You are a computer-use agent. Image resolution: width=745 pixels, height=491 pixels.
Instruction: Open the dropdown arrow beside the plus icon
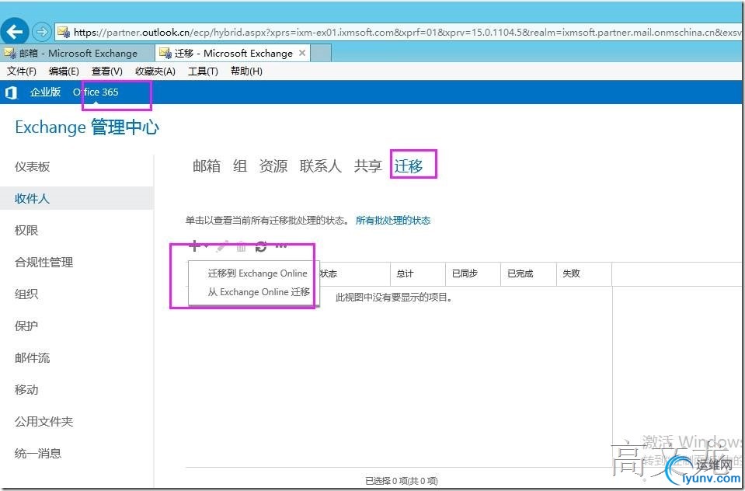(206, 246)
